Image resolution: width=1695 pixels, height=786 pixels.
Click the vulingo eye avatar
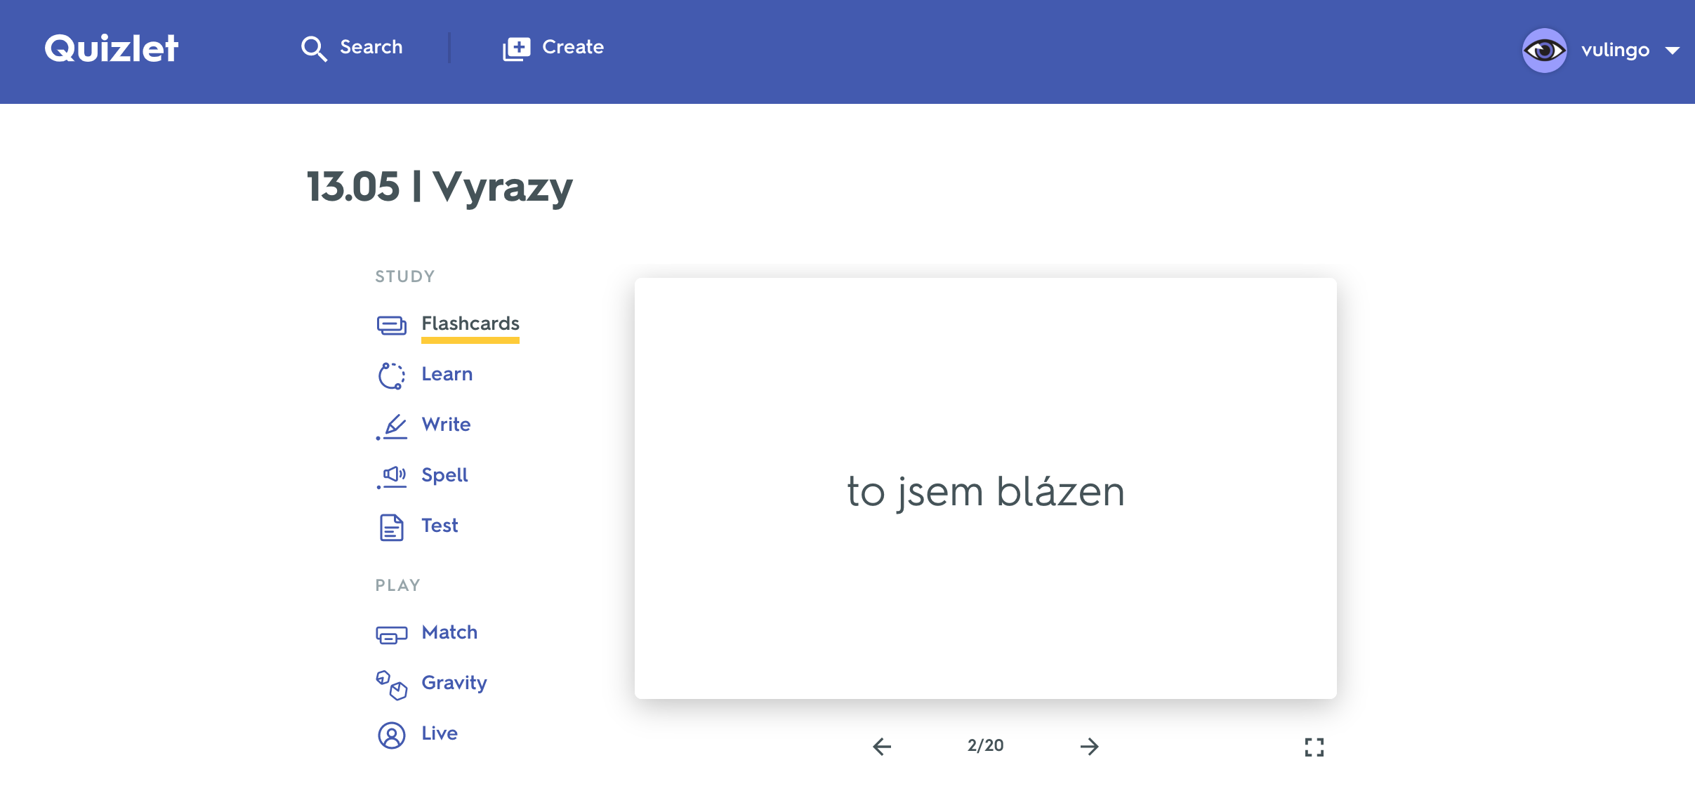point(1544,50)
